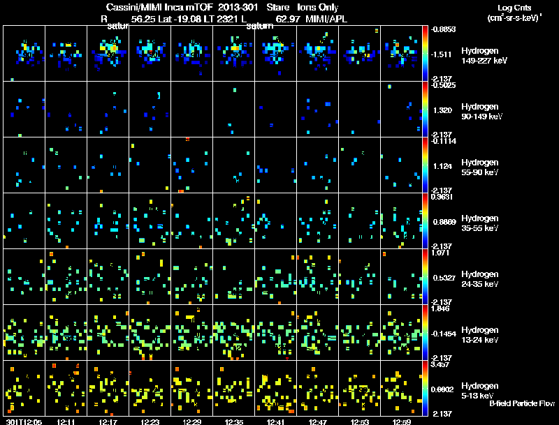Click the Hydrogen 13-24 keV row label
The height and width of the screenshot is (425, 559).
click(x=479, y=335)
